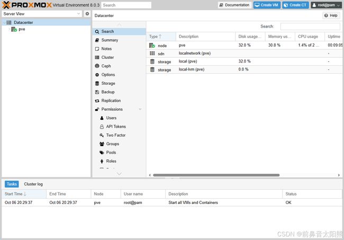The height and width of the screenshot is (240, 344).
Task: Click the Proxmox logo
Action: pyautogui.click(x=27, y=5)
